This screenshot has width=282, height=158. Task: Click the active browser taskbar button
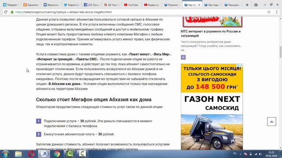point(44,154)
